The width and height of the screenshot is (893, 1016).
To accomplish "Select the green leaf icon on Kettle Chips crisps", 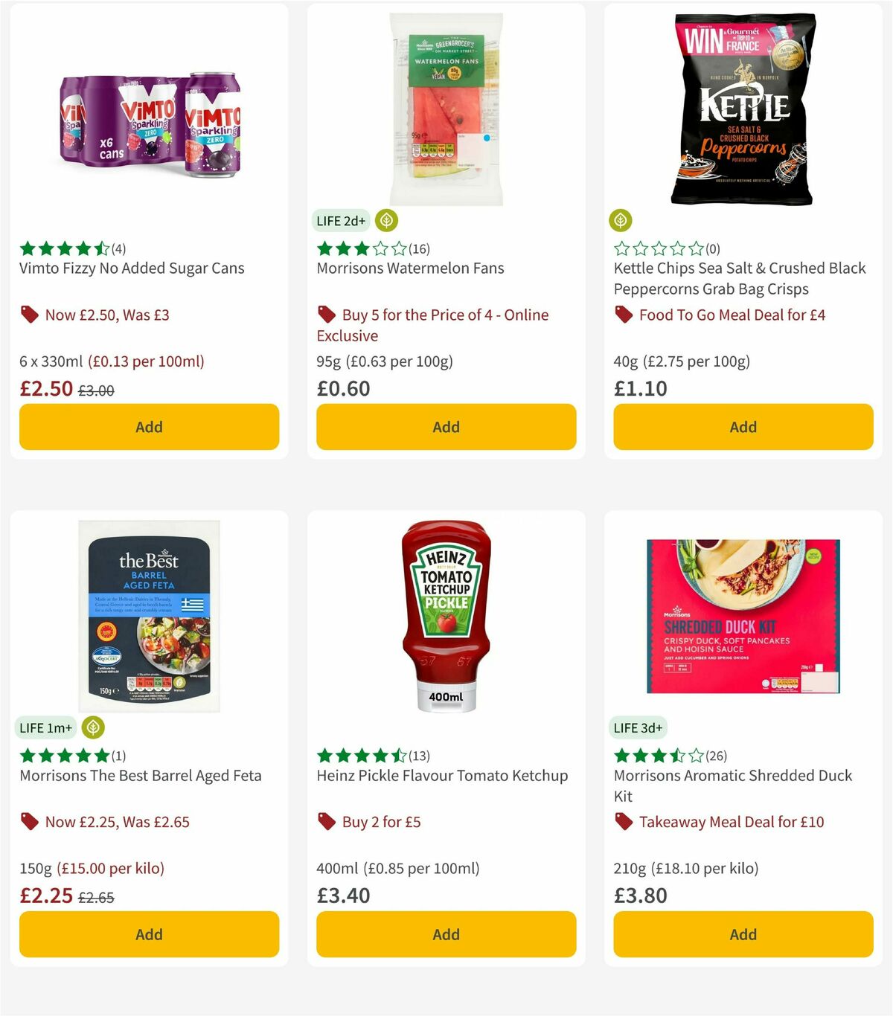I will pos(621,221).
